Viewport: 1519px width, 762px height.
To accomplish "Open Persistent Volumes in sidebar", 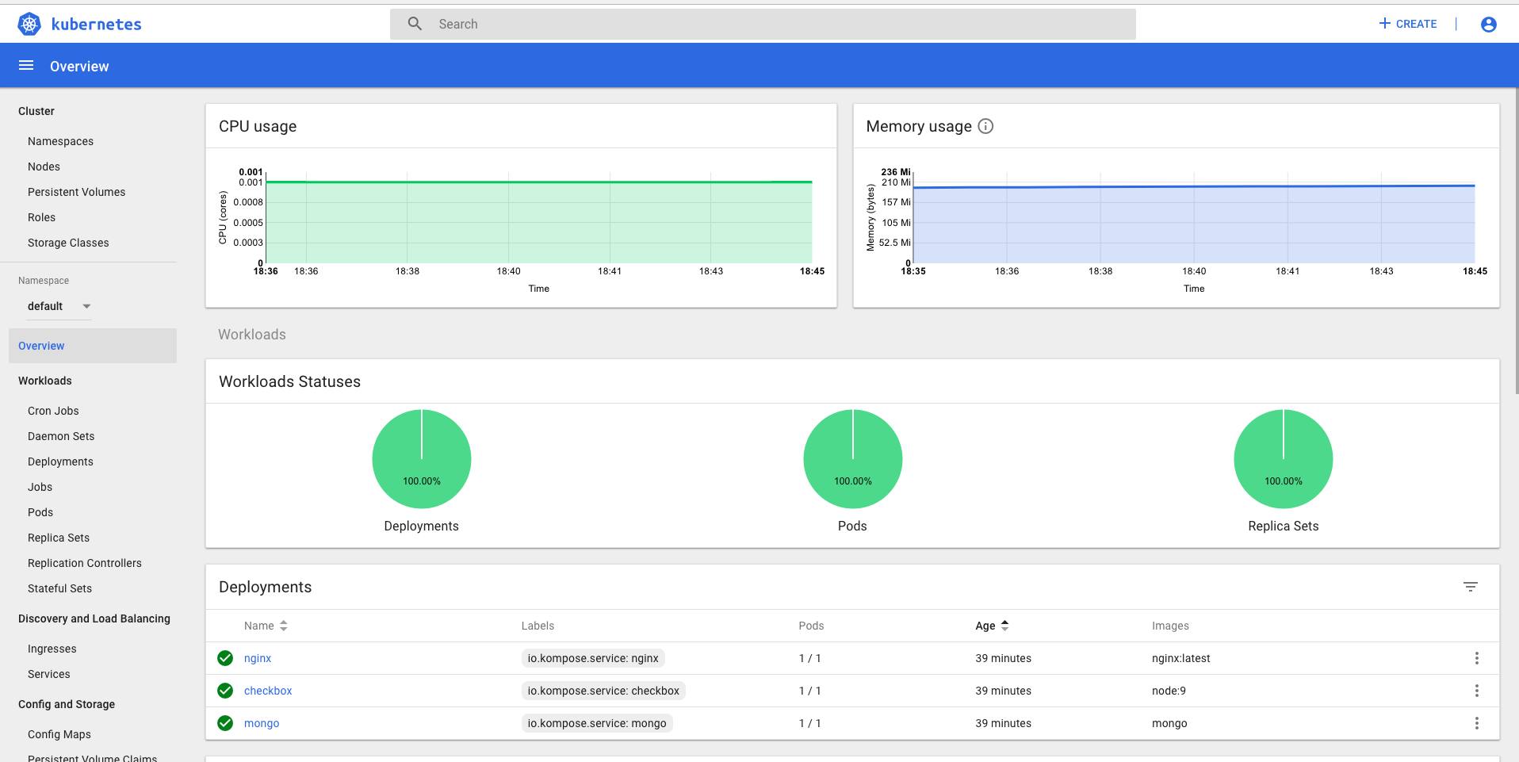I will pos(76,192).
